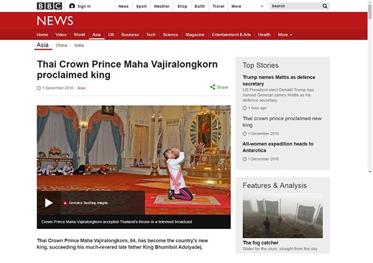
Task: Open the red nav More dropdown
Action: click(x=285, y=35)
